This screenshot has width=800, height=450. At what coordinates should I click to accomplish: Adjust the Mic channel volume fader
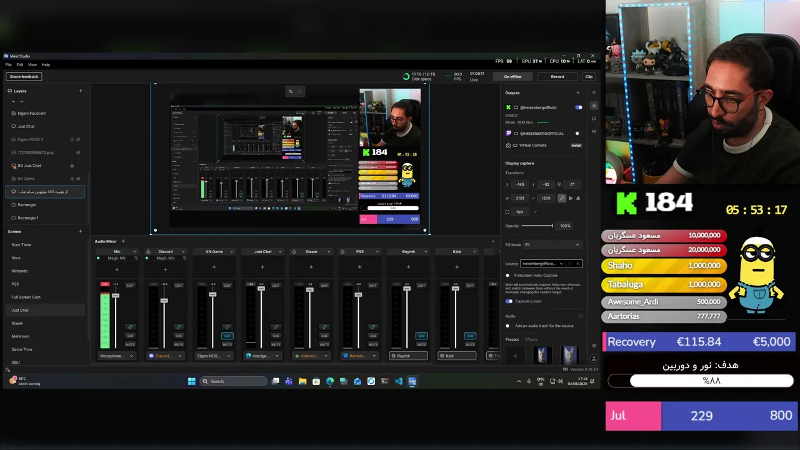pyautogui.click(x=116, y=295)
